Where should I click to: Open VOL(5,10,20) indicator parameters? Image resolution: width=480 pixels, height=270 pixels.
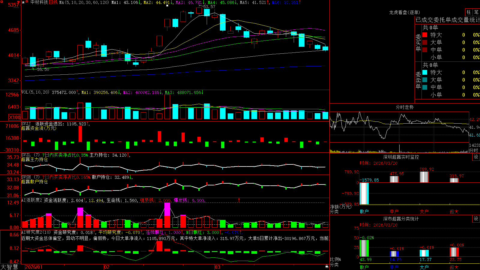pyautogui.click(x=35, y=92)
